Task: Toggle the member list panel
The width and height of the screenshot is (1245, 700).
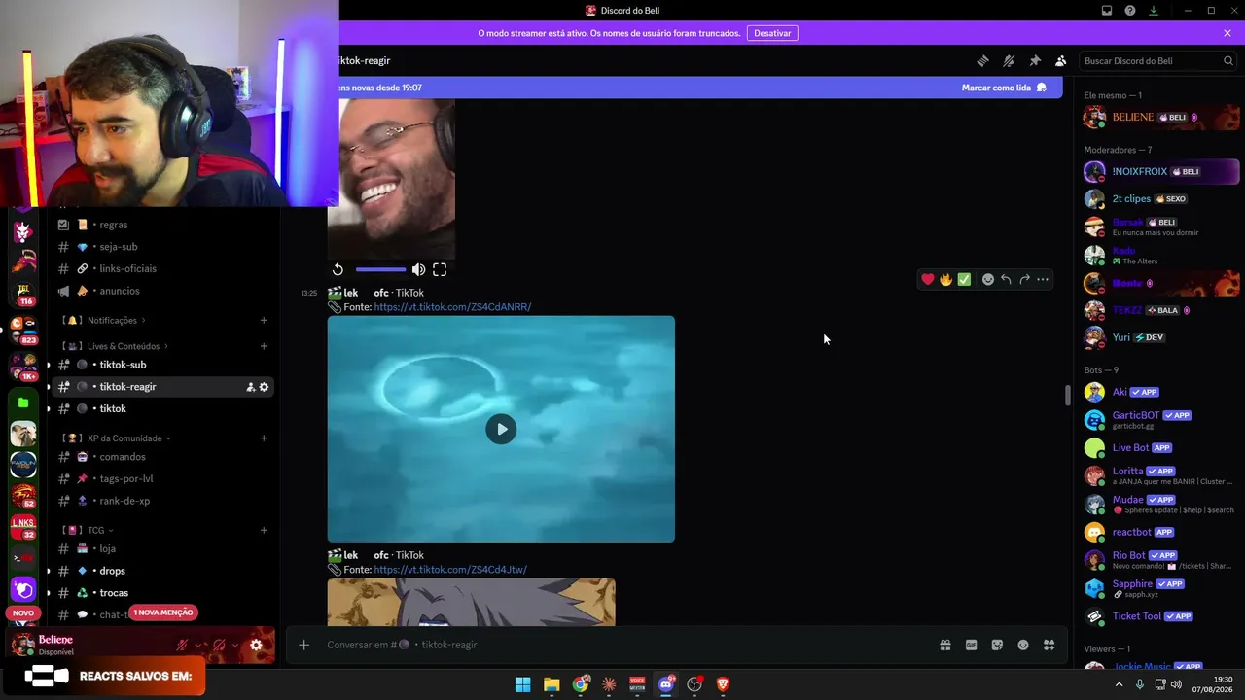Action: [1061, 60]
